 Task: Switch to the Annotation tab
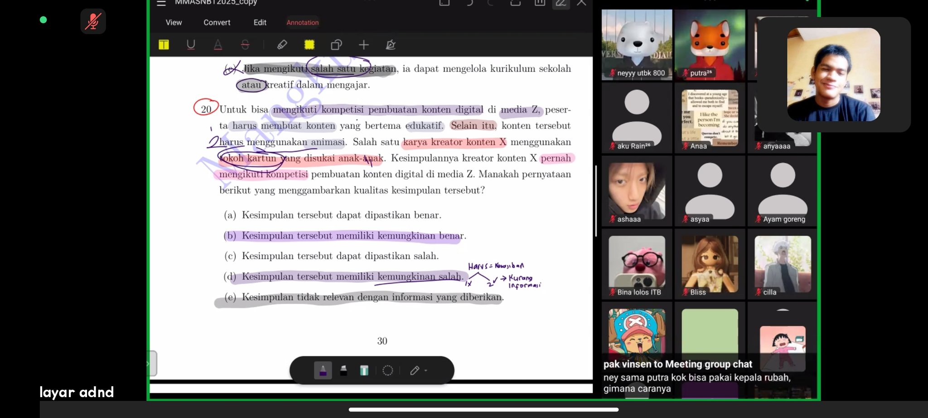coord(303,22)
